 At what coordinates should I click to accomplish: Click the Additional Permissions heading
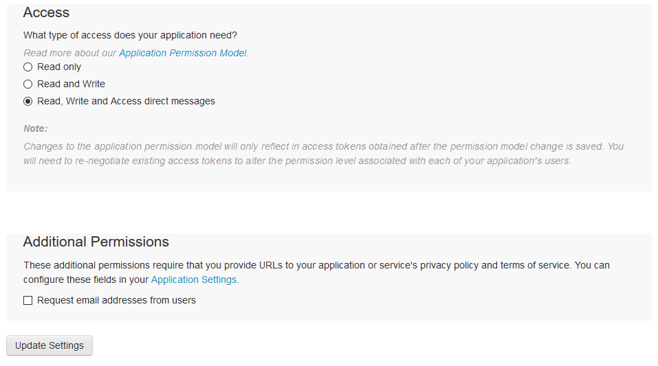[96, 242]
